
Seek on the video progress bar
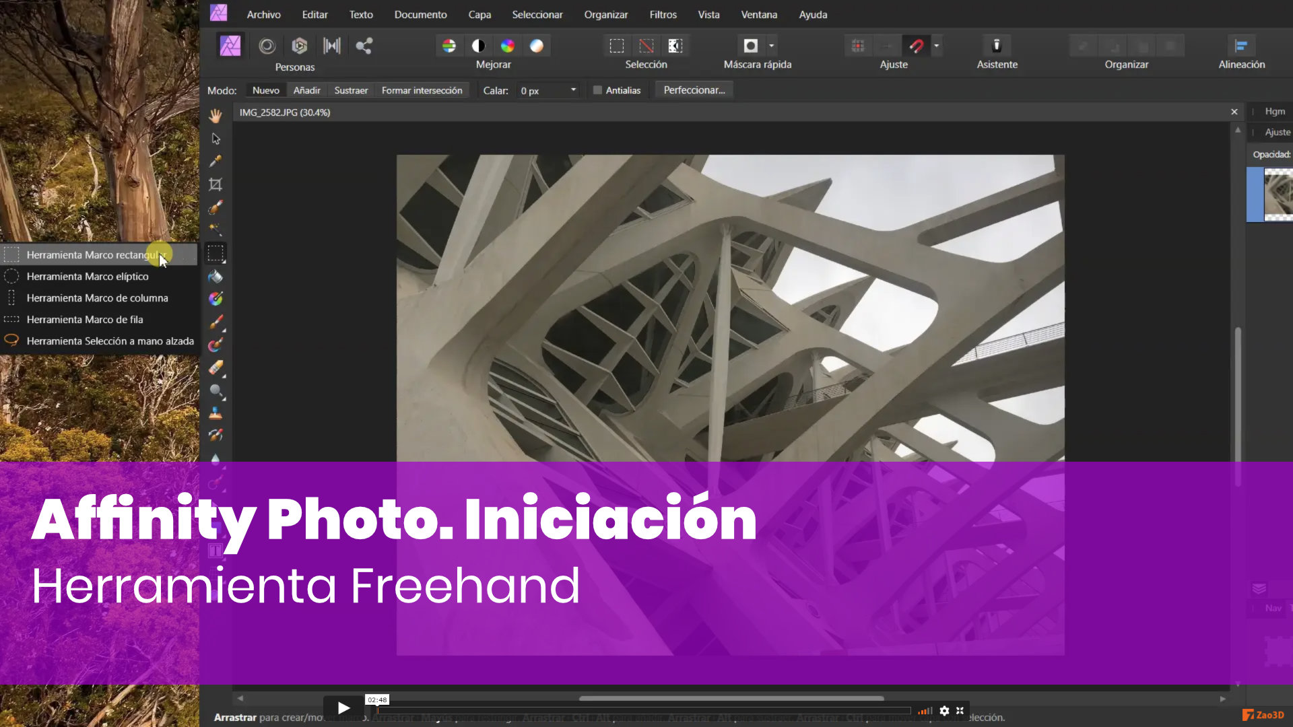pos(643,711)
